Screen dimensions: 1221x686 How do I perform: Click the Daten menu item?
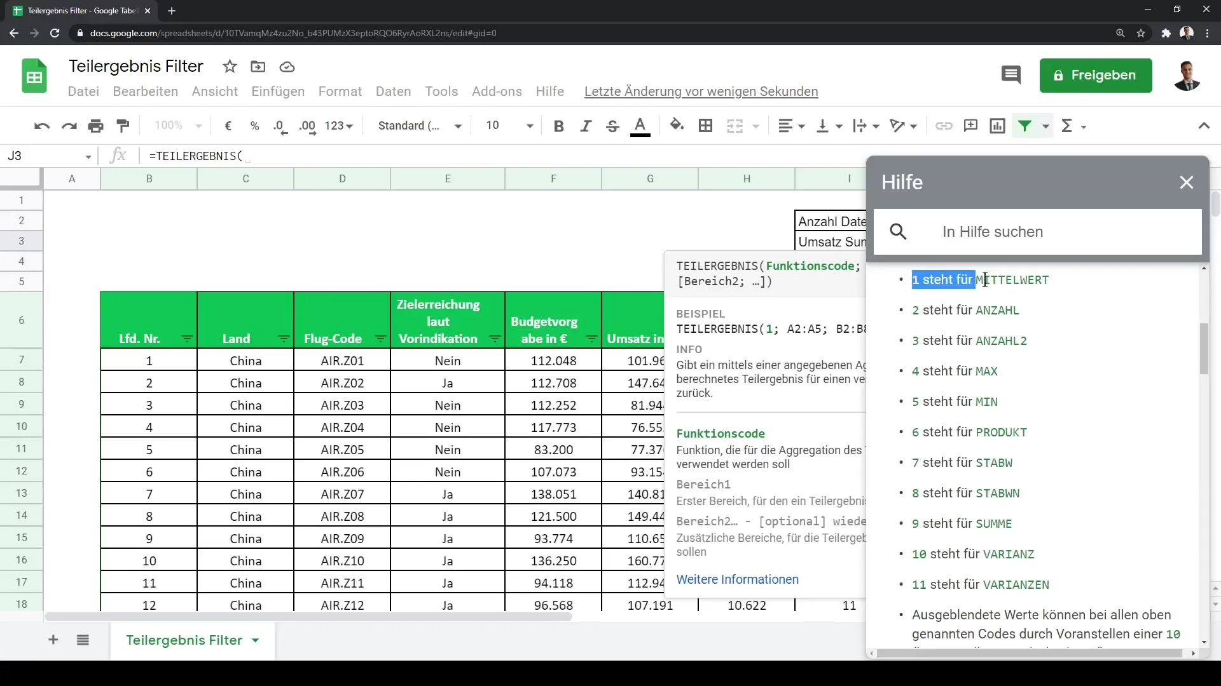(393, 90)
